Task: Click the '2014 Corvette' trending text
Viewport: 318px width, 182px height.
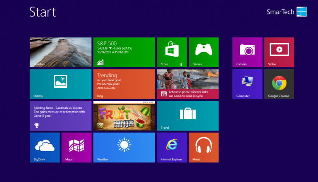Action: click(x=106, y=88)
